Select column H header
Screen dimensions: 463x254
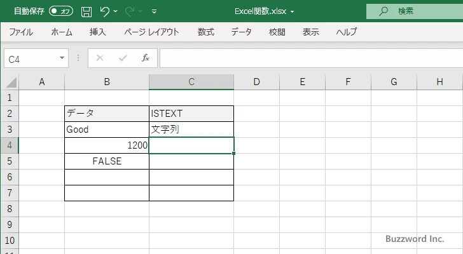click(x=439, y=82)
